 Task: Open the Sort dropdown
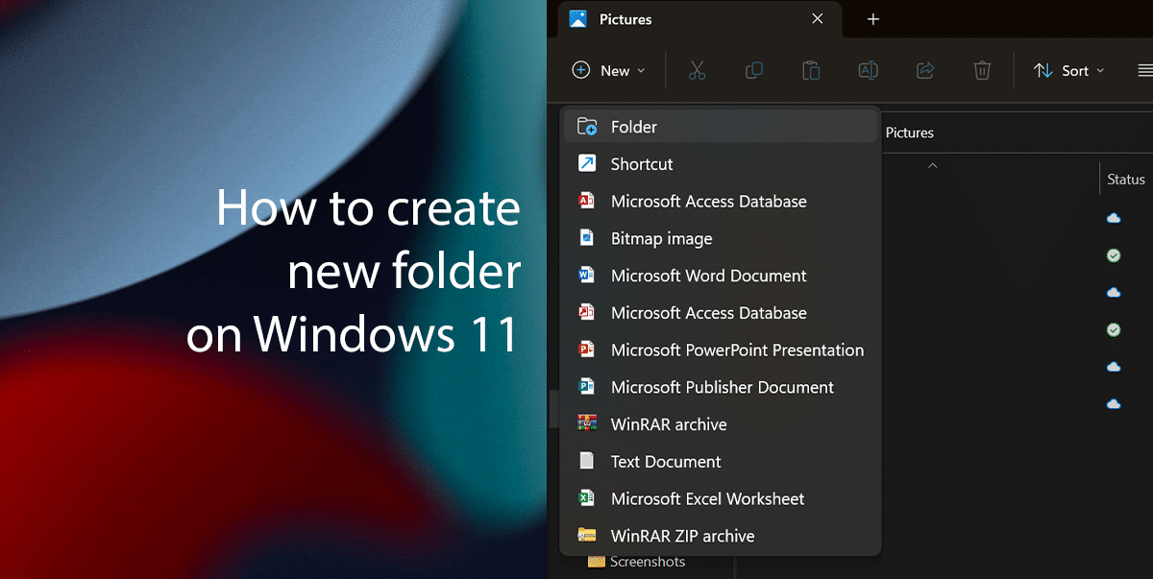1068,70
